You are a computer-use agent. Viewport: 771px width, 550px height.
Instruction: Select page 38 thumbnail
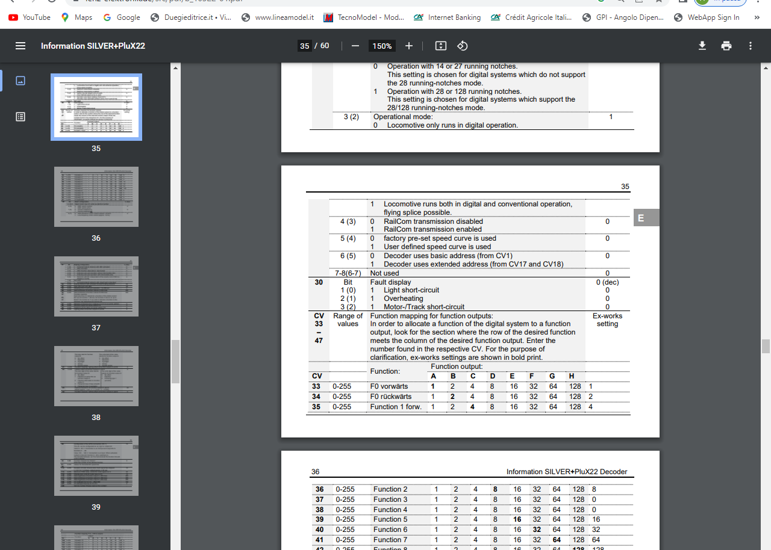click(96, 376)
